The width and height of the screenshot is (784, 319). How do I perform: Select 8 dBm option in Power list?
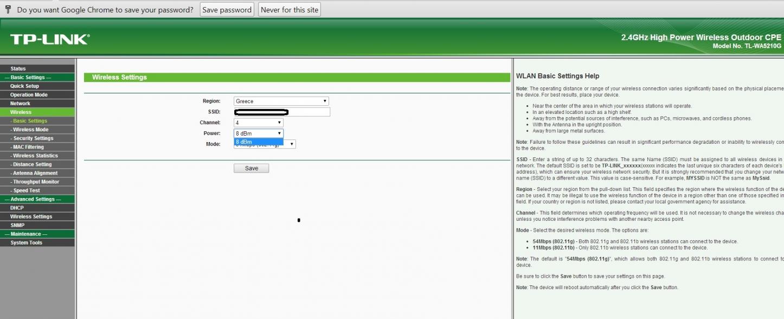pyautogui.click(x=258, y=142)
